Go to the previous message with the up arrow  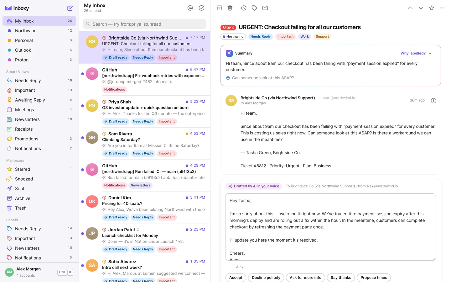click(410, 8)
